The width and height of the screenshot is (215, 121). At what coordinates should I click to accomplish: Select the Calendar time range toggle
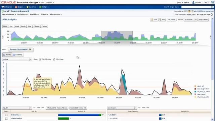(37, 26)
